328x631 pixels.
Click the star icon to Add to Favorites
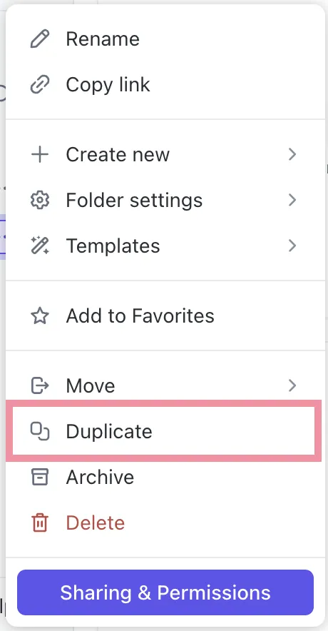click(40, 316)
